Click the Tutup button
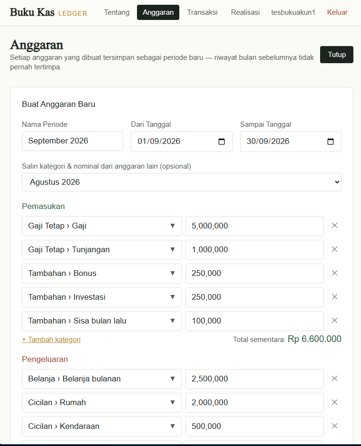This screenshot has height=446, width=361. pyautogui.click(x=336, y=55)
